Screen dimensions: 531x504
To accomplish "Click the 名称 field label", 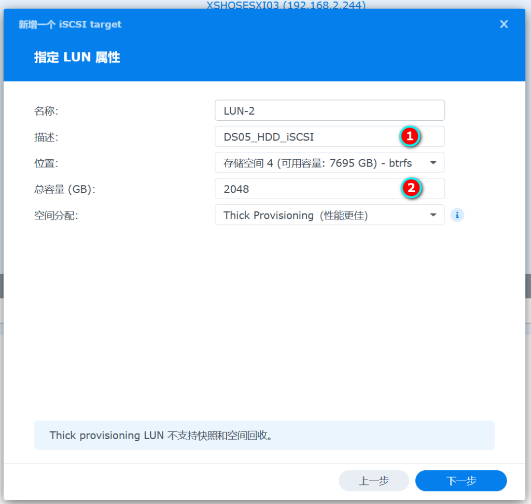I will [46, 111].
